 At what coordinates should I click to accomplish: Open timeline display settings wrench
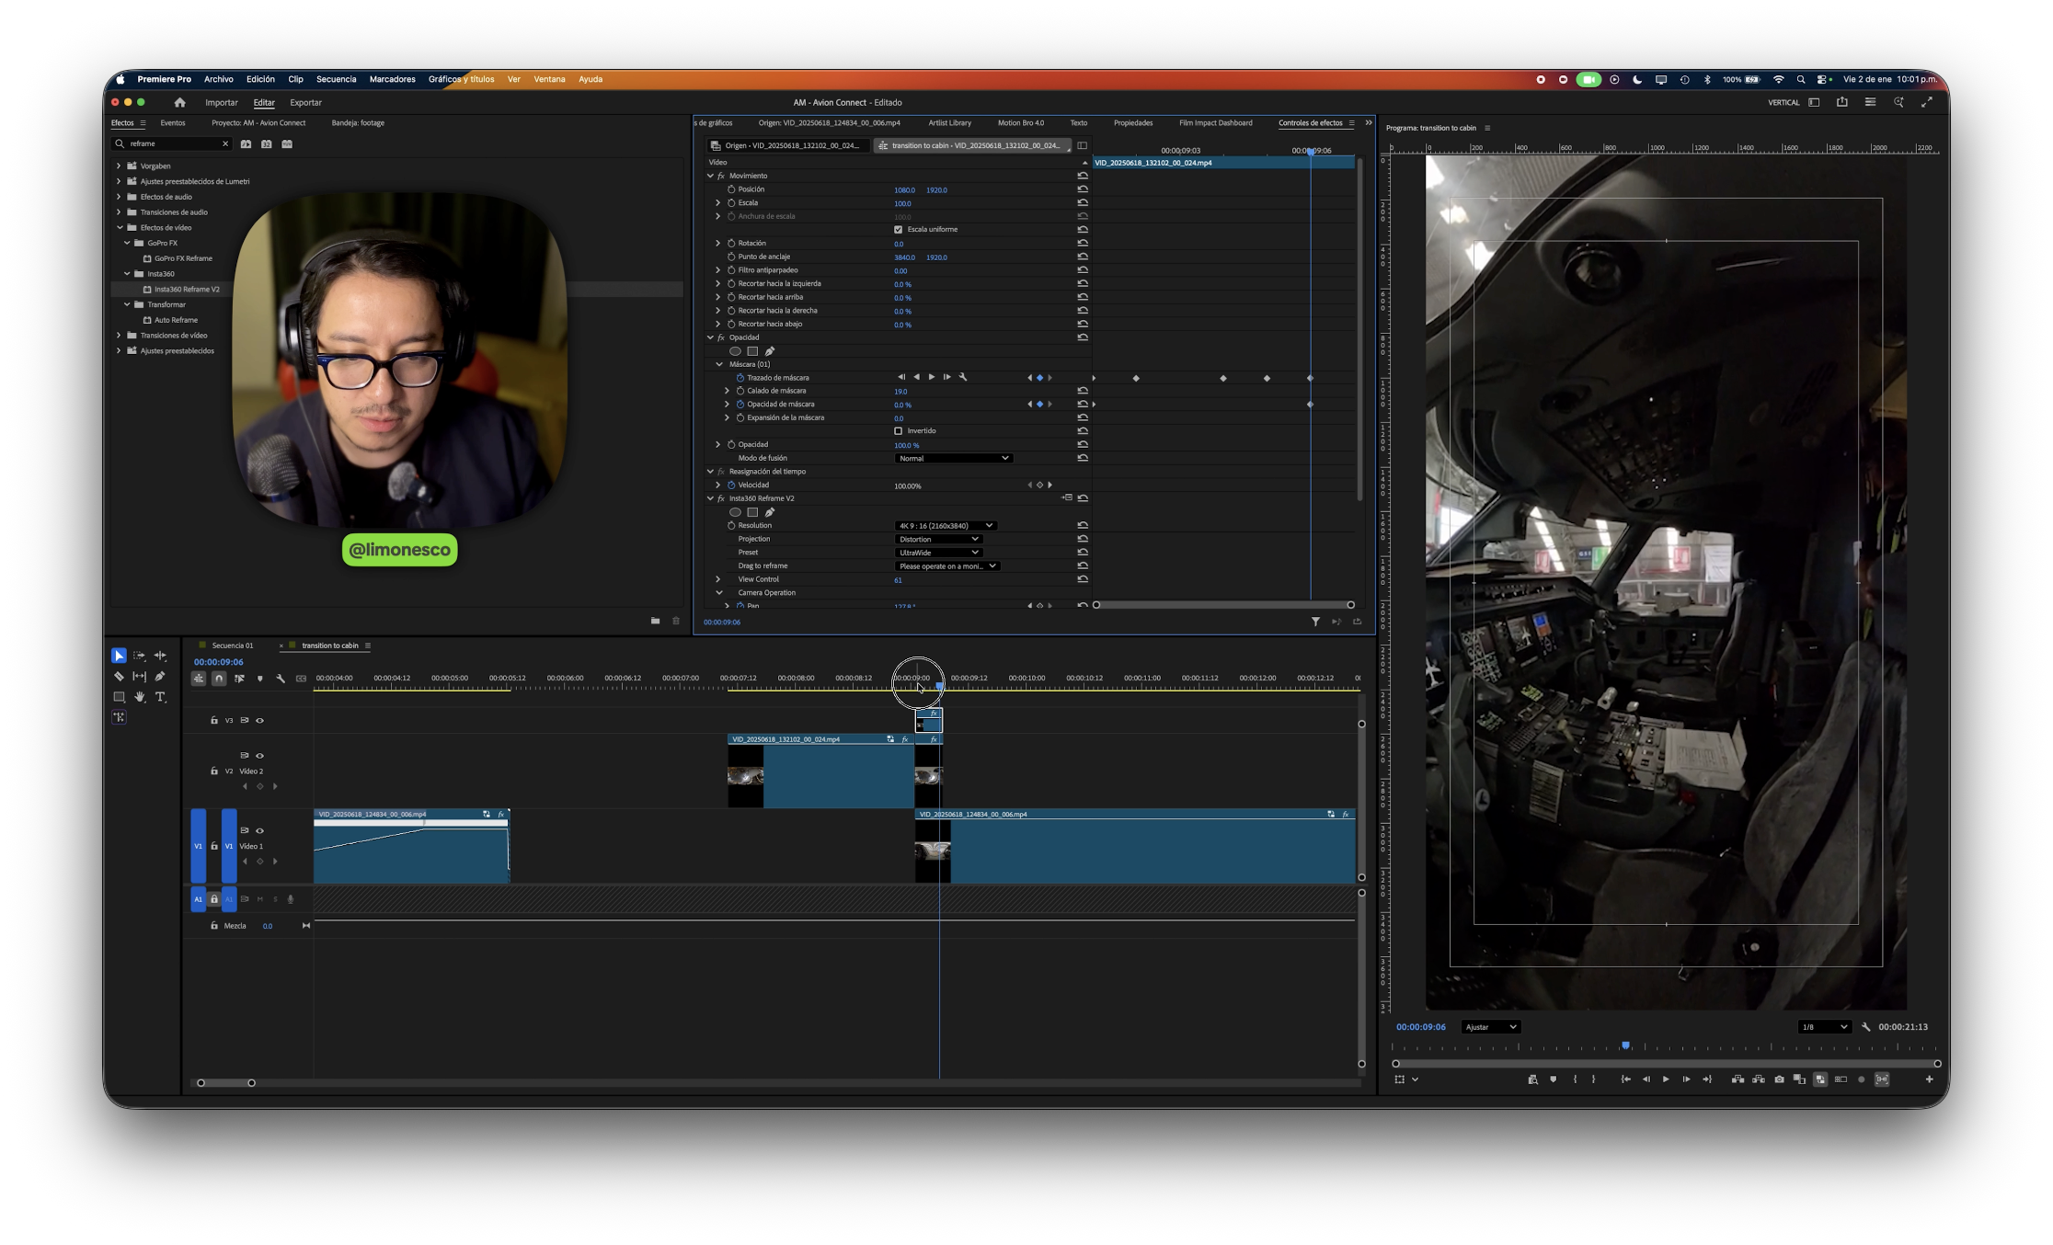pyautogui.click(x=281, y=679)
